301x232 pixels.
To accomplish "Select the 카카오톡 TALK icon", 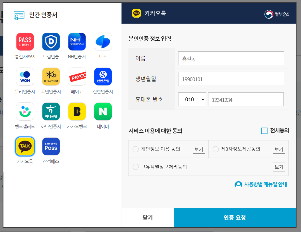I will 25,146.
